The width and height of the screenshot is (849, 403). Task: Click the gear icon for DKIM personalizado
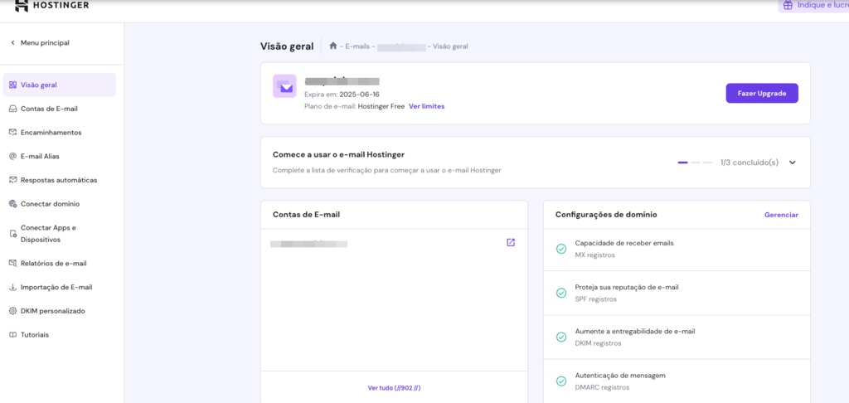click(x=13, y=312)
